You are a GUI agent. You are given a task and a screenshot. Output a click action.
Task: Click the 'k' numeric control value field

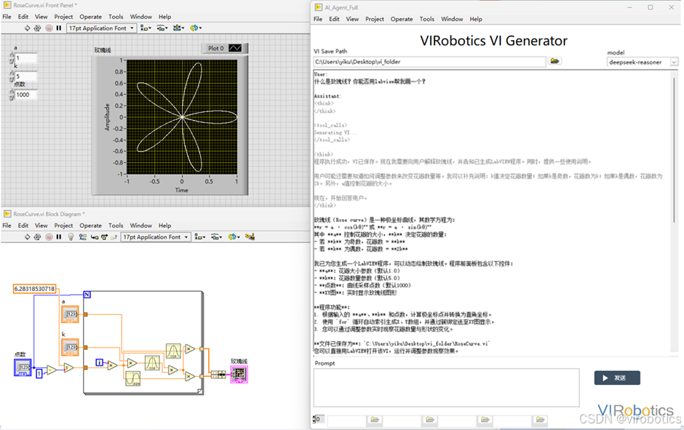click(25, 76)
